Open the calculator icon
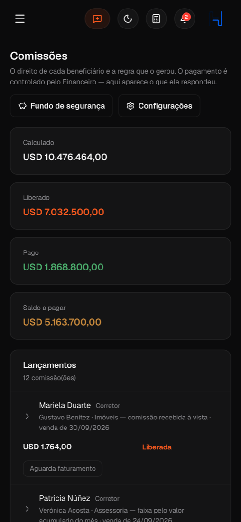 point(156,19)
